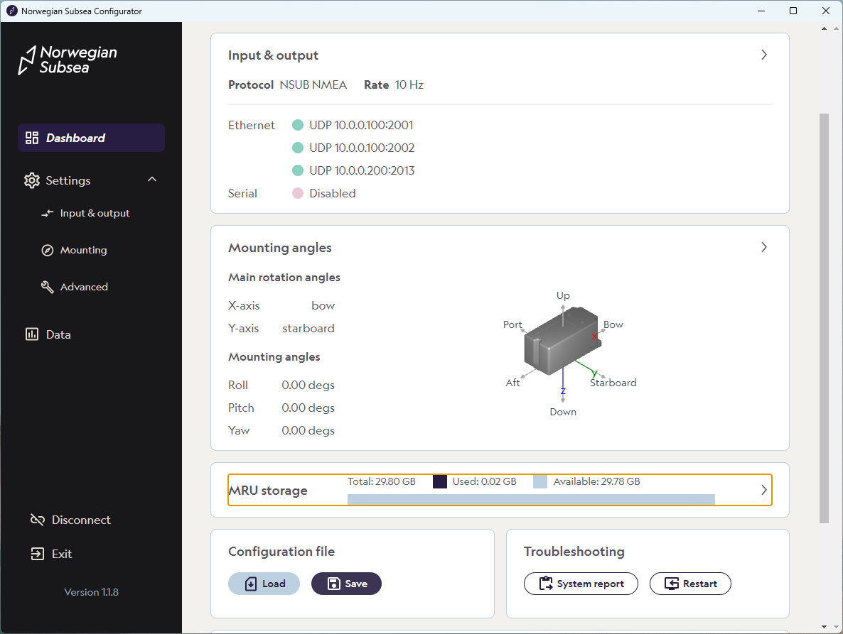The width and height of the screenshot is (843, 634).
Task: Click the Settings gear icon
Action: coord(32,180)
